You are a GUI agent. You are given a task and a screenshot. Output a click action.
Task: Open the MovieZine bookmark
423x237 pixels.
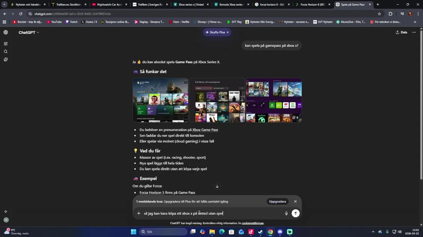[x=351, y=22]
